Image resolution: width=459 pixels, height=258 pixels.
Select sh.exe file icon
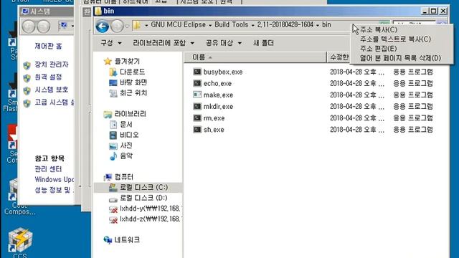(x=197, y=130)
